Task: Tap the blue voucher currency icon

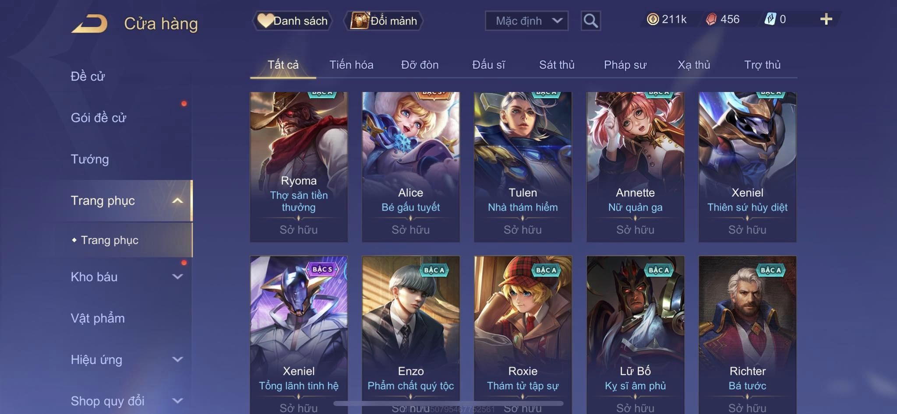Action: [x=770, y=19]
